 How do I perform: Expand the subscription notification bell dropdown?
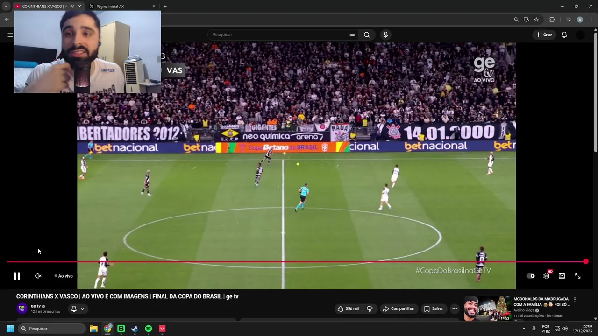[x=78, y=308]
